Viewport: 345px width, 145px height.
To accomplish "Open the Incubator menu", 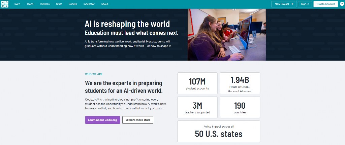I will pos(89,4).
